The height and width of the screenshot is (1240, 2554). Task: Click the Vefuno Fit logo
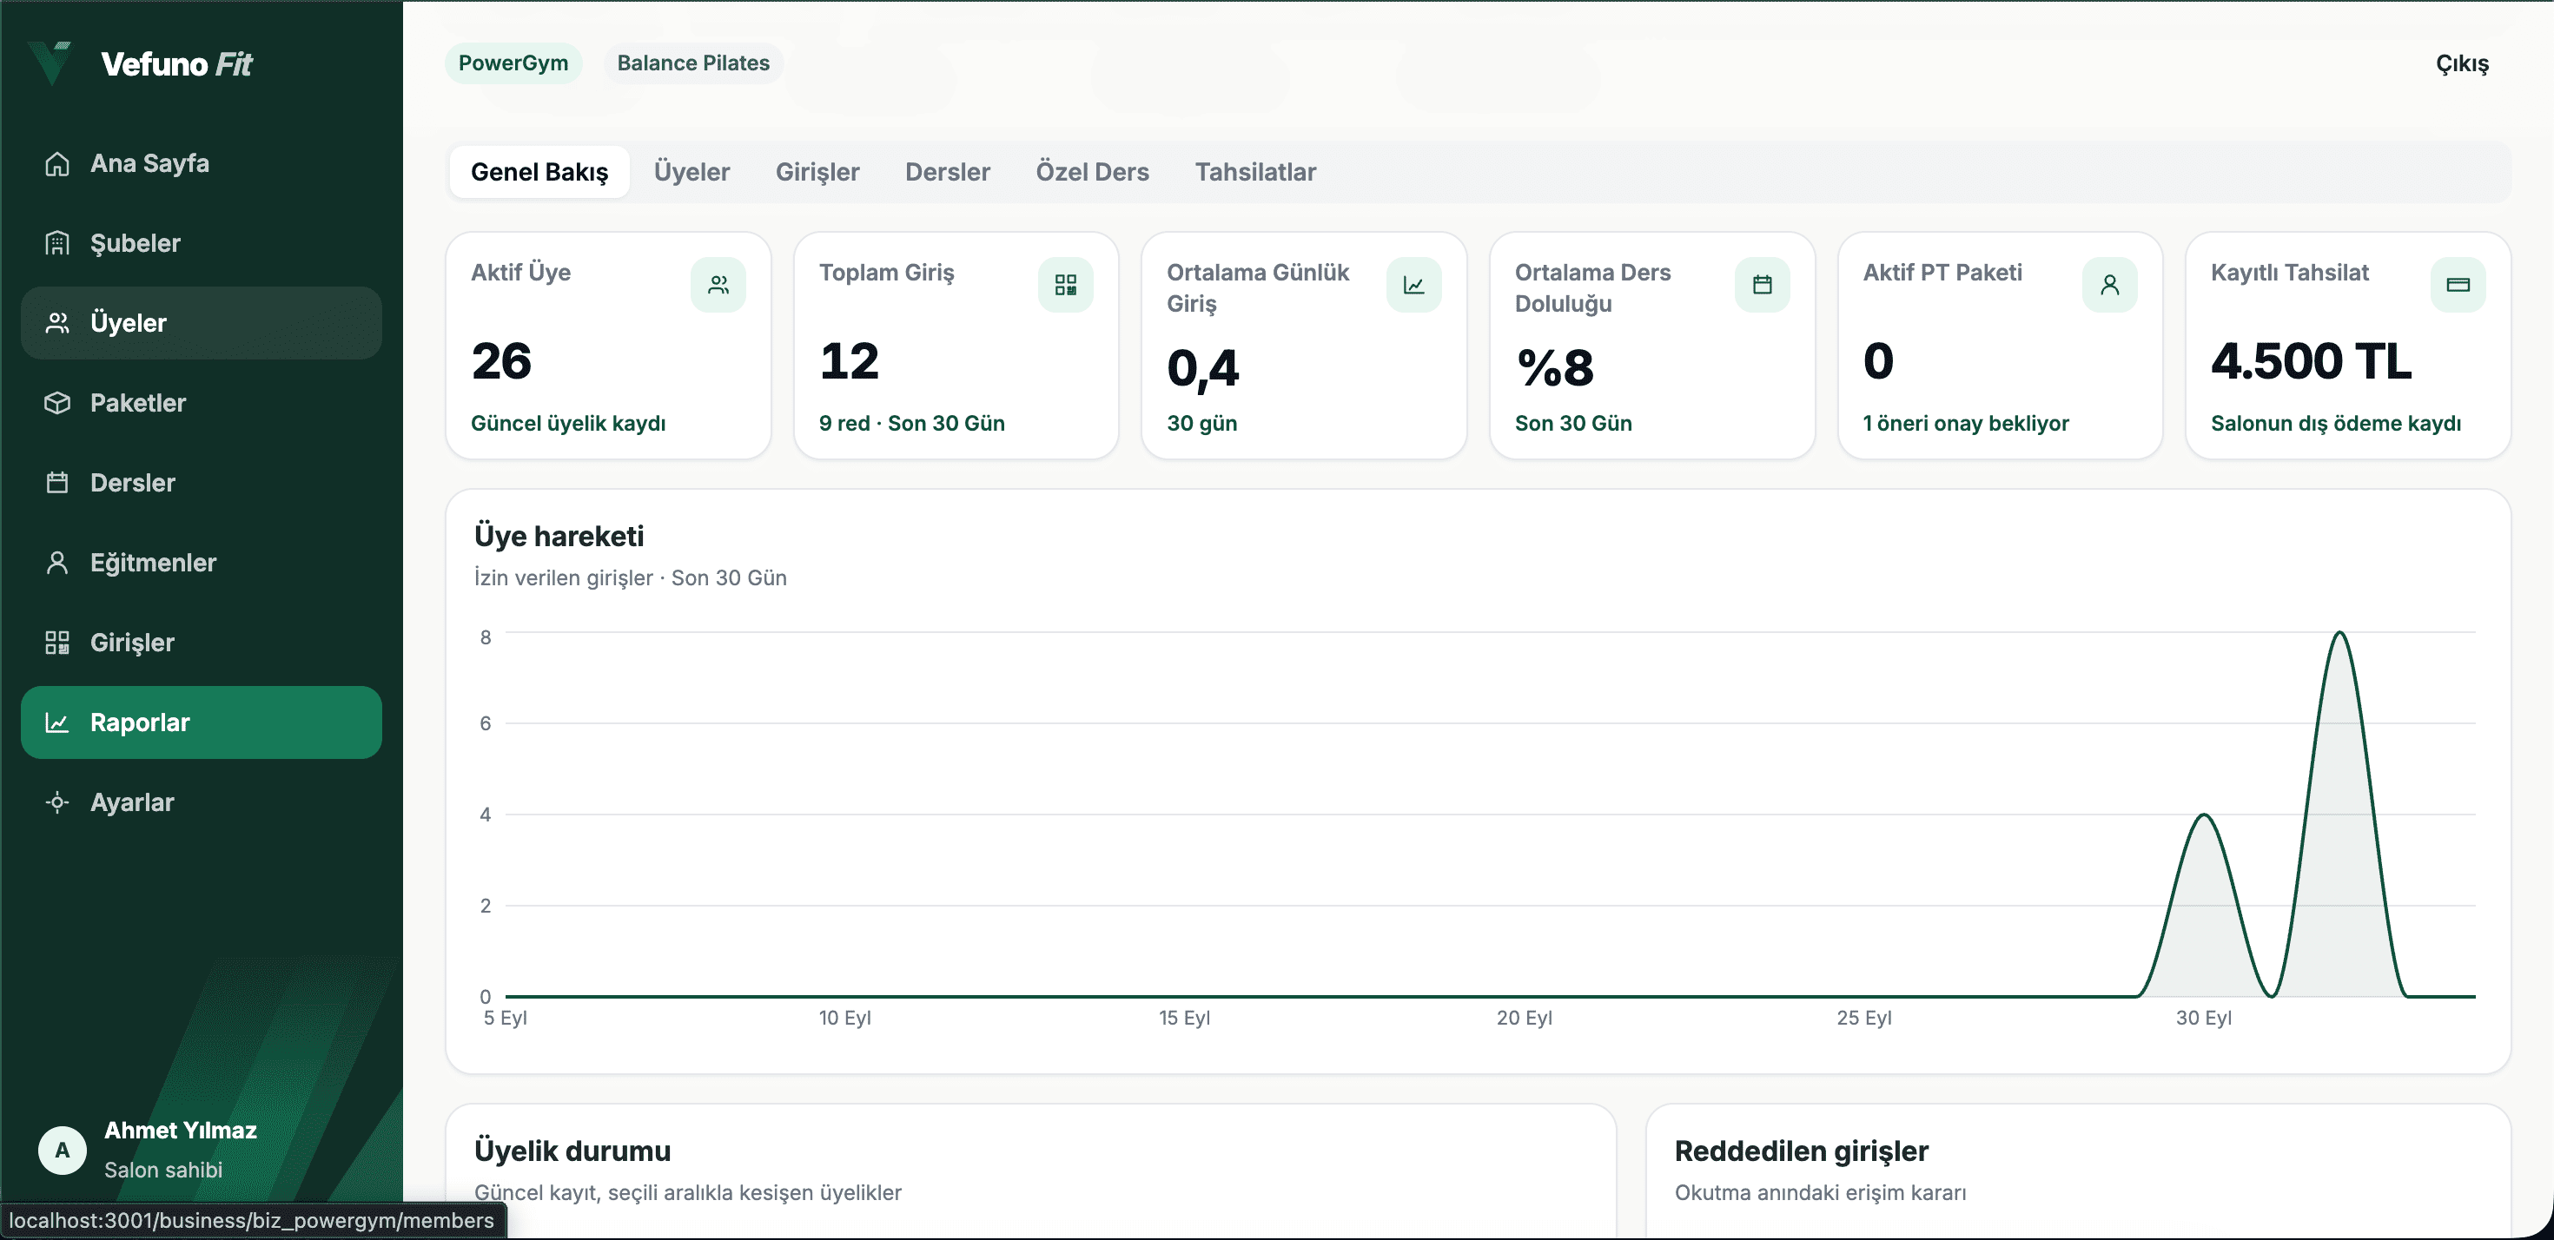pos(140,63)
